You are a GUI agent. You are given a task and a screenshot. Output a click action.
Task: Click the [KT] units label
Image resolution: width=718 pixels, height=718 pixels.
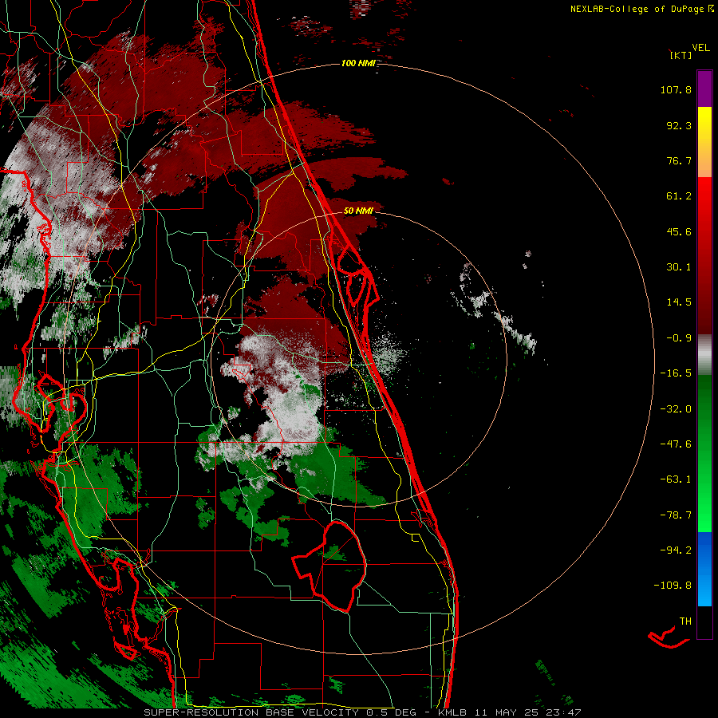[x=681, y=55]
